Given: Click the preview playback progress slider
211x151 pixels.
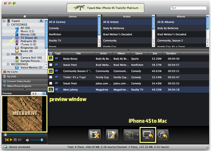Looking at the screenshot, I should click(25, 134).
